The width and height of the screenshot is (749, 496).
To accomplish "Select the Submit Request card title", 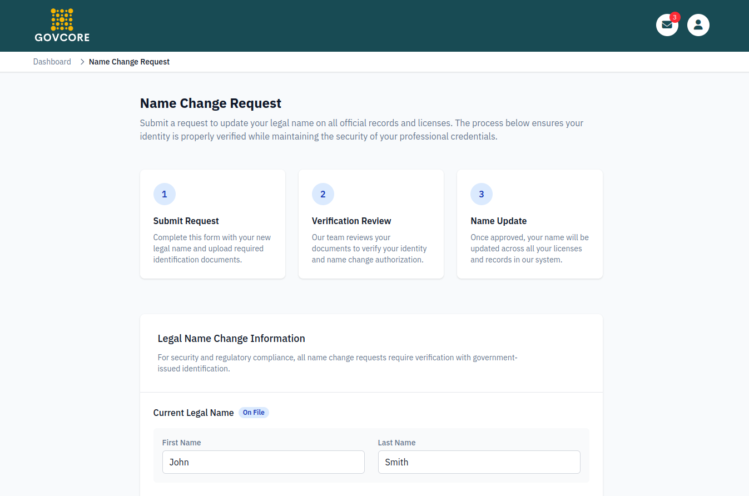I will pos(186,221).
